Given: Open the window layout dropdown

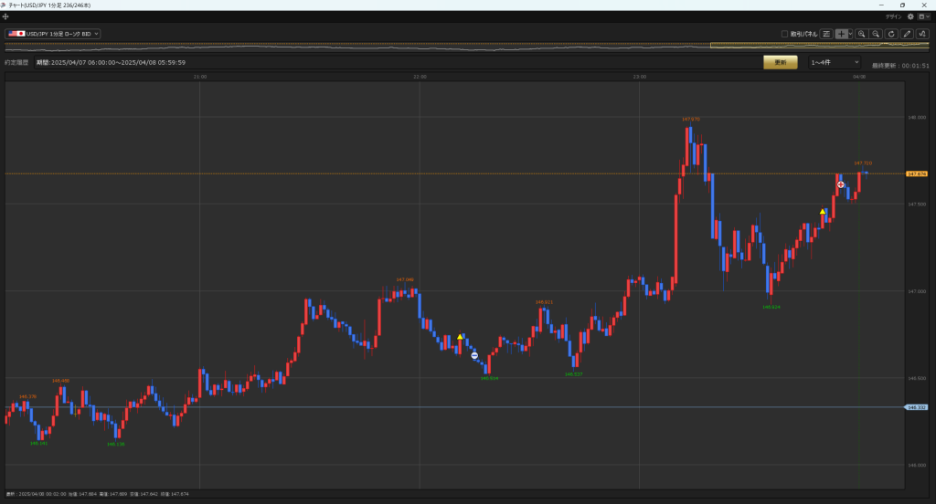Looking at the screenshot, I should pyautogui.click(x=923, y=16).
